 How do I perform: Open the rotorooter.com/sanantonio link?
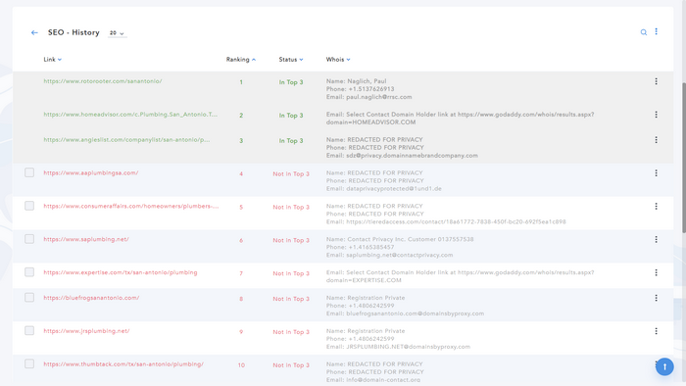click(103, 81)
